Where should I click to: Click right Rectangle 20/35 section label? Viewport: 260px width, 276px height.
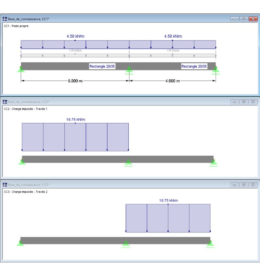pos(194,66)
